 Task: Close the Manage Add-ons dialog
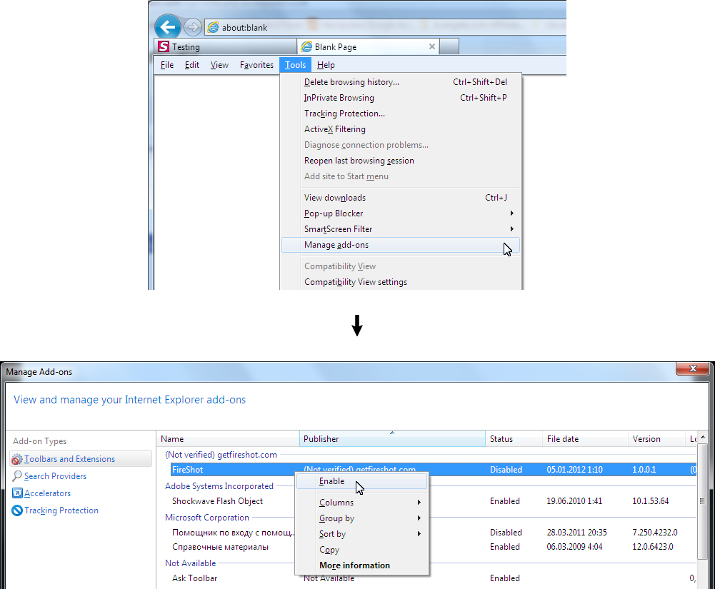[693, 368]
